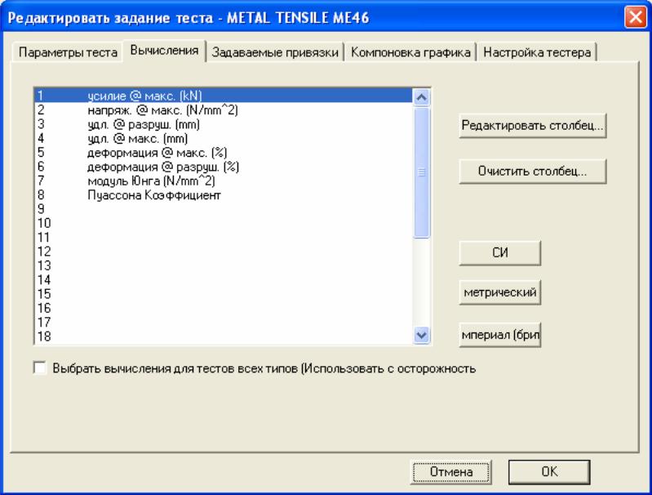Go to the Настройка тестера tab

click(537, 52)
